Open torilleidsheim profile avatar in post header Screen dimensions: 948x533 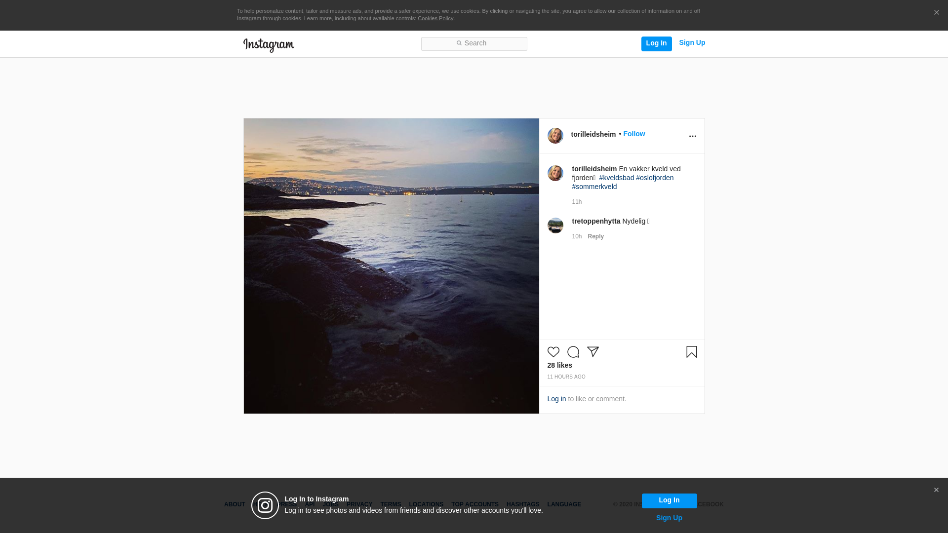pyautogui.click(x=555, y=136)
